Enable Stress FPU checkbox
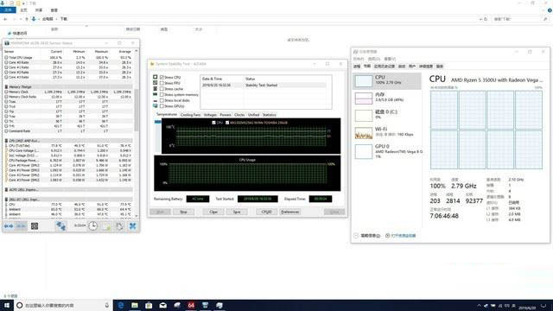Image resolution: width=553 pixels, height=311 pixels. pos(162,83)
